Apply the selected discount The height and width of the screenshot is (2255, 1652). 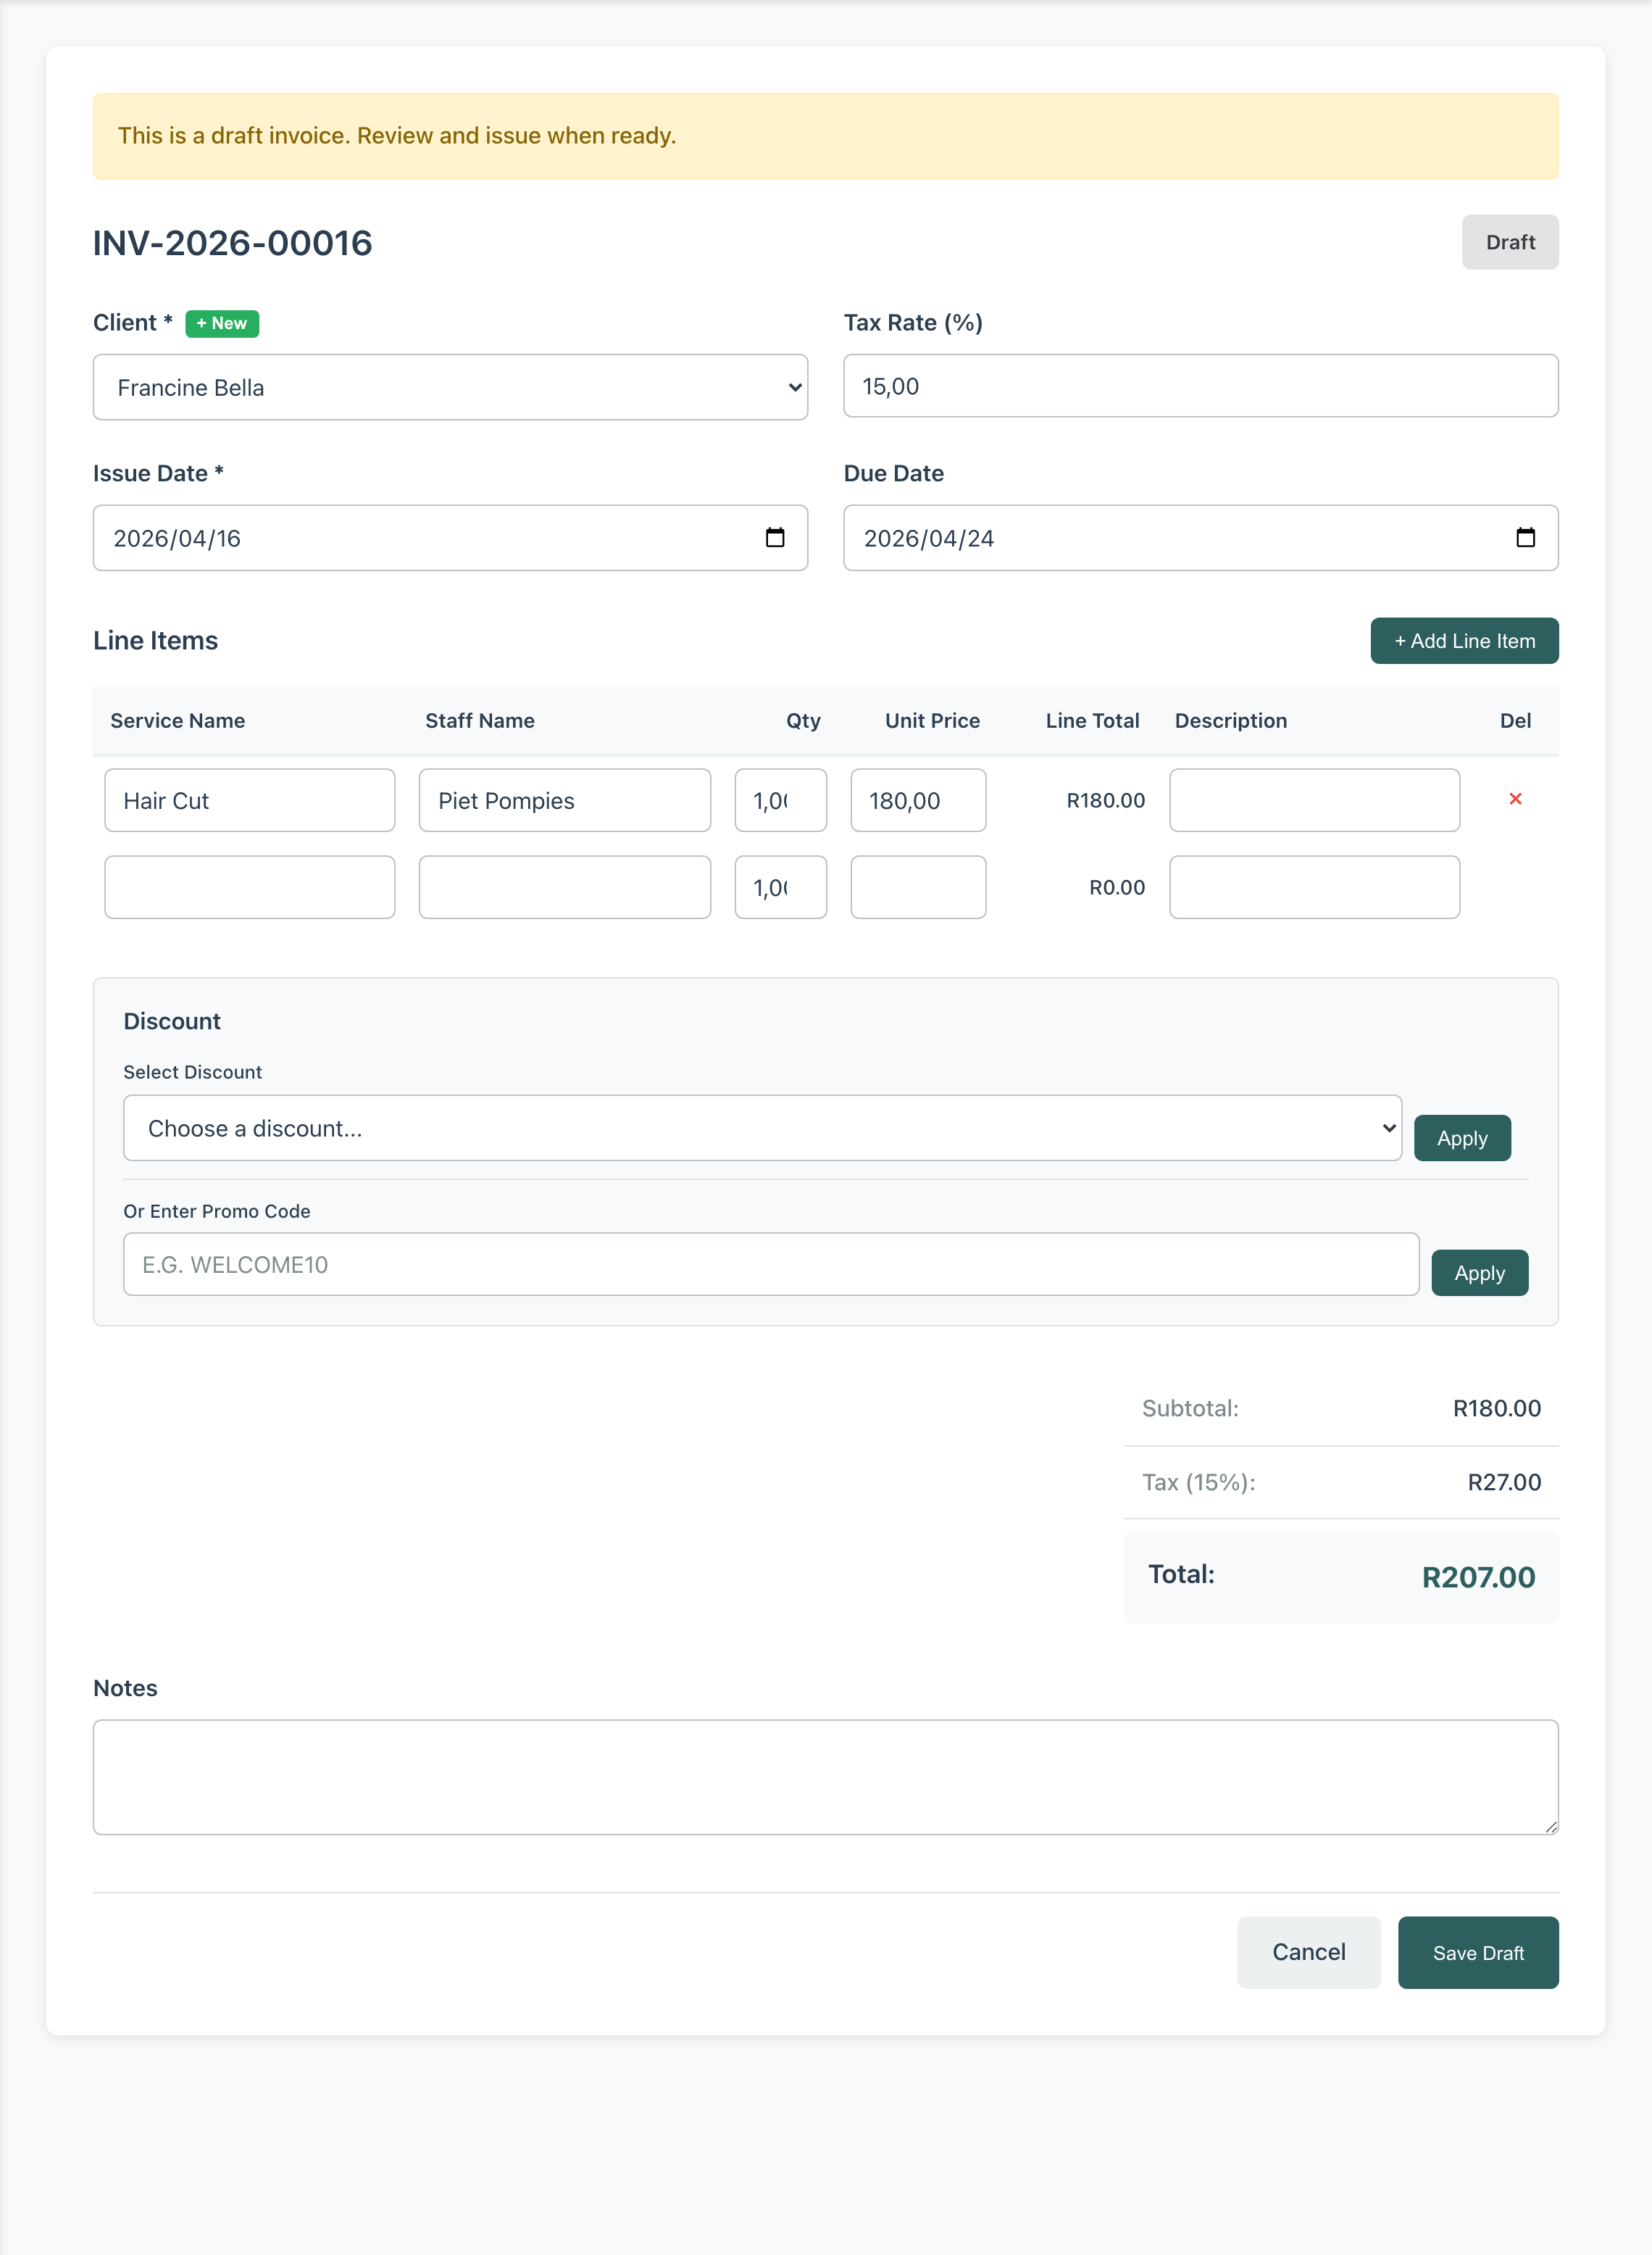coord(1462,1137)
